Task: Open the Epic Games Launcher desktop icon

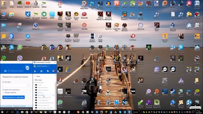Action: 165,82
